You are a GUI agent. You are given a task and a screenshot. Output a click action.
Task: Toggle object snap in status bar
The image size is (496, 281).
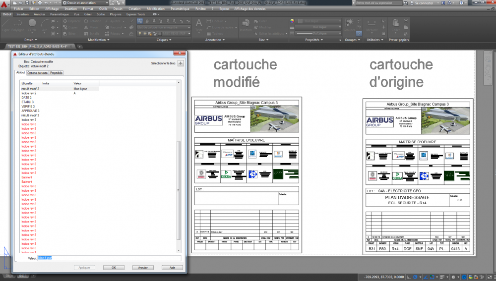(x=432, y=277)
